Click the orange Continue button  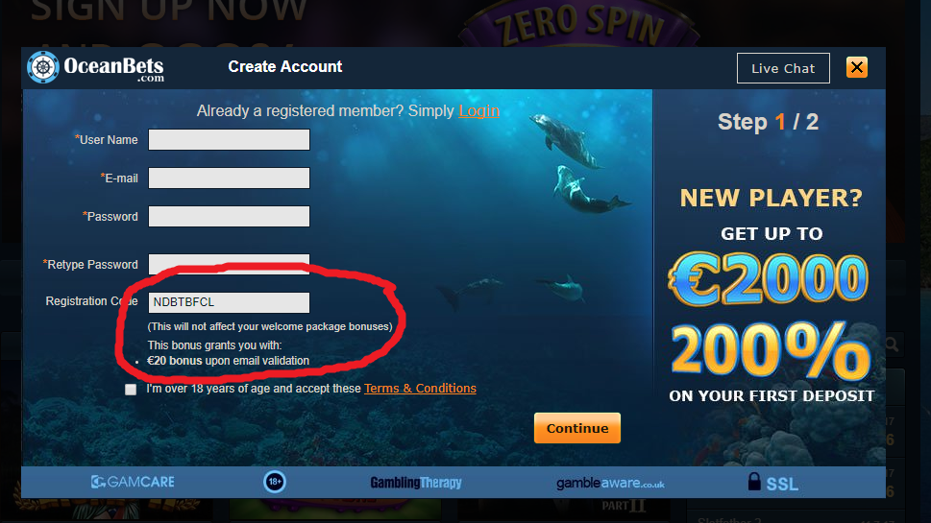[577, 428]
